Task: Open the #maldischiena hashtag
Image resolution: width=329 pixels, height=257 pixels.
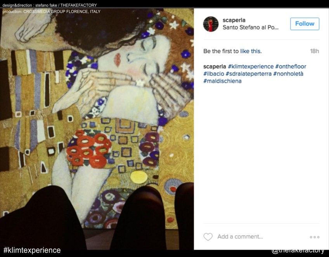Action: click(222, 81)
